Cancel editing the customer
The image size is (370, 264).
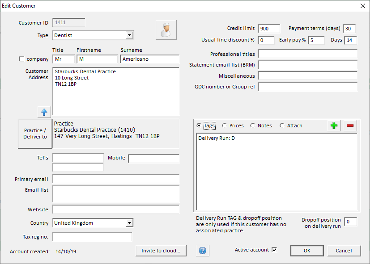coord(344,251)
